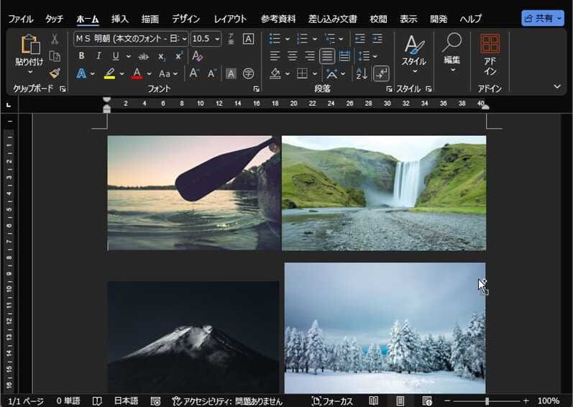
Task: Toggle Italic formatting
Action: click(x=98, y=56)
